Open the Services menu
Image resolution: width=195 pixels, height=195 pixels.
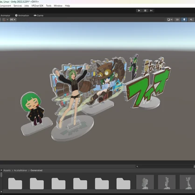18,6
